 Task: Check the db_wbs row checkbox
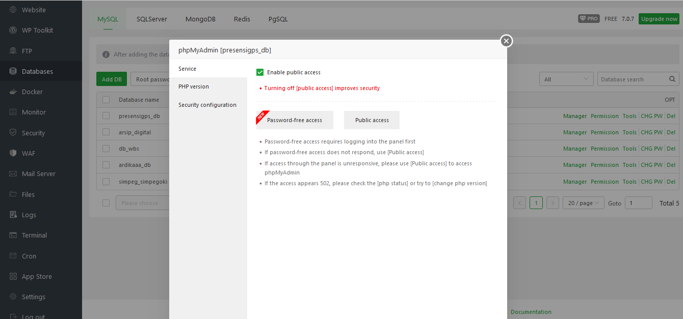pyautogui.click(x=106, y=149)
